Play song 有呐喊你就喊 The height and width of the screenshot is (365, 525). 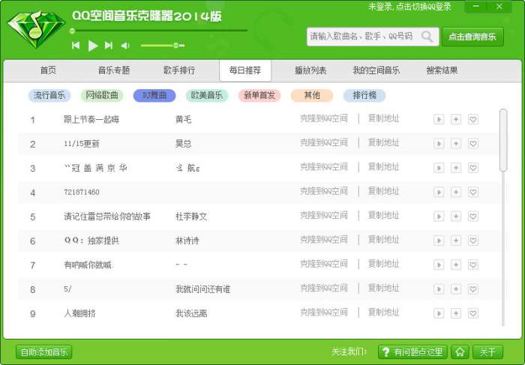[x=439, y=265]
